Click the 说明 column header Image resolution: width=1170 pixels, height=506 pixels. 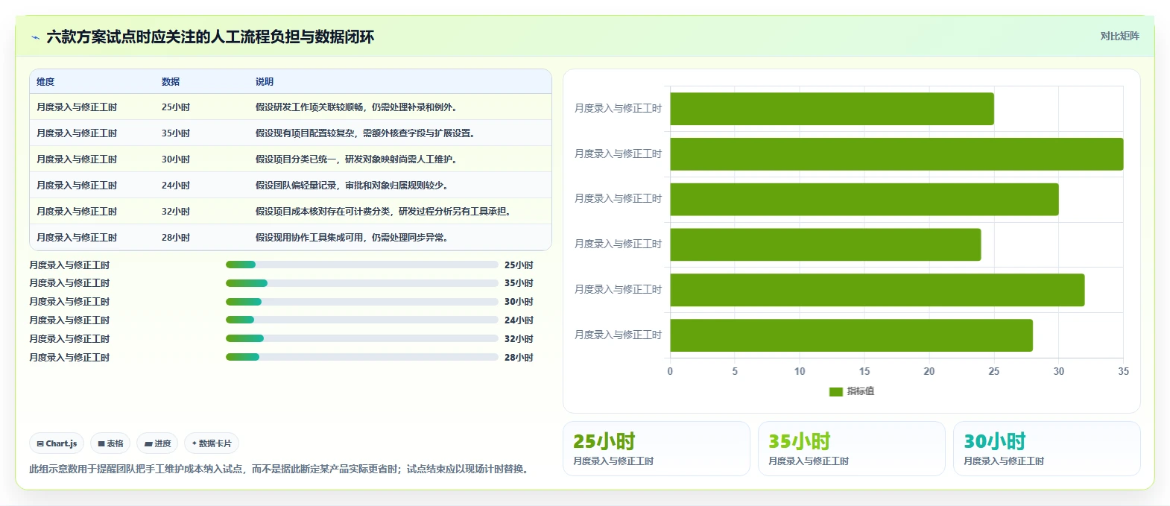265,82
